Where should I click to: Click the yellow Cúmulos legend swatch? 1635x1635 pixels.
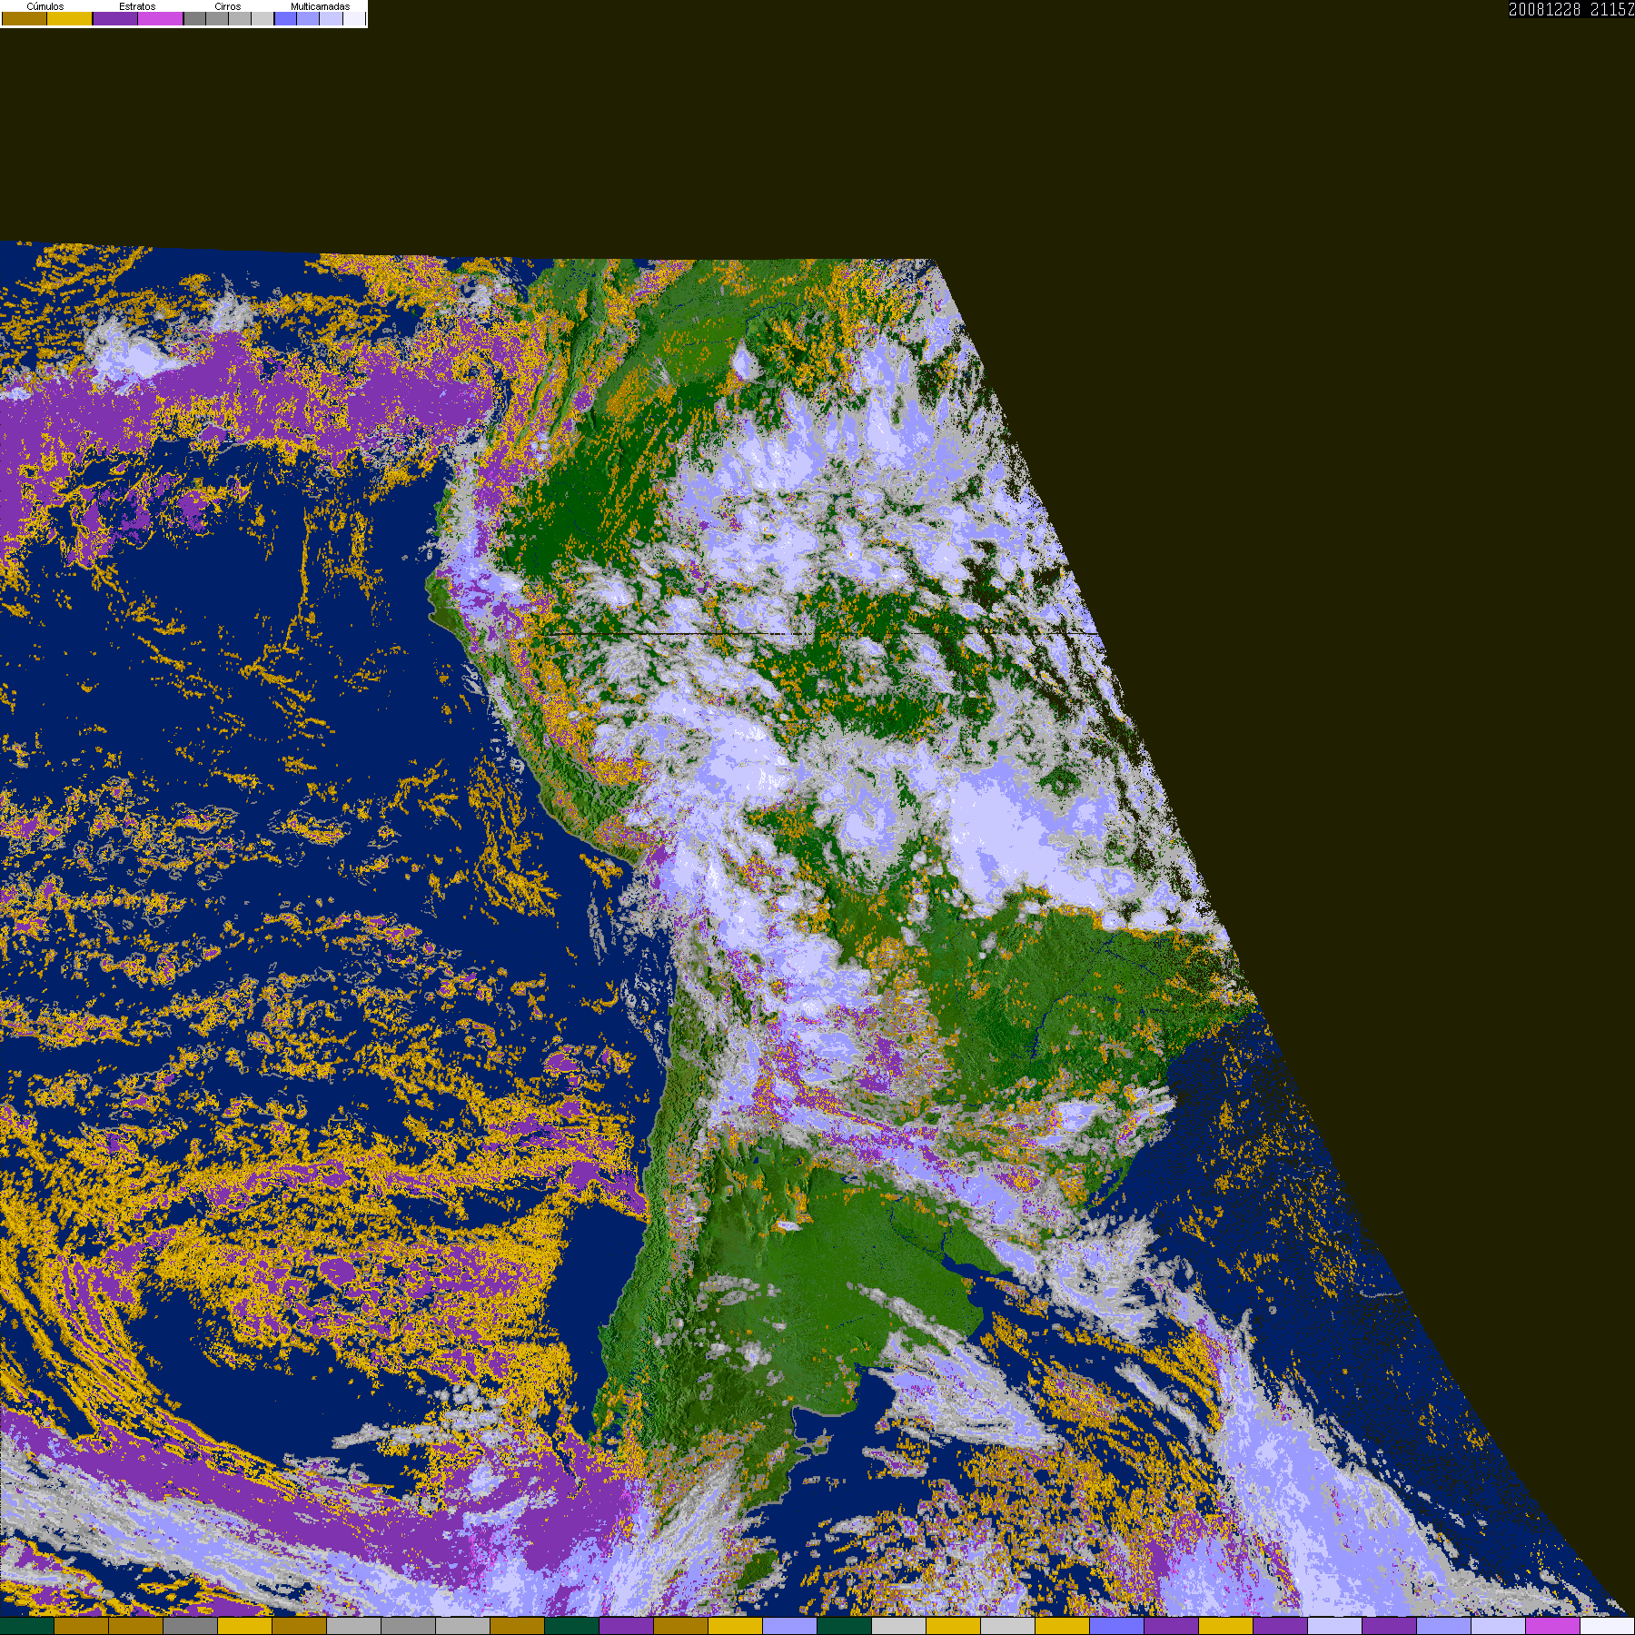[69, 18]
